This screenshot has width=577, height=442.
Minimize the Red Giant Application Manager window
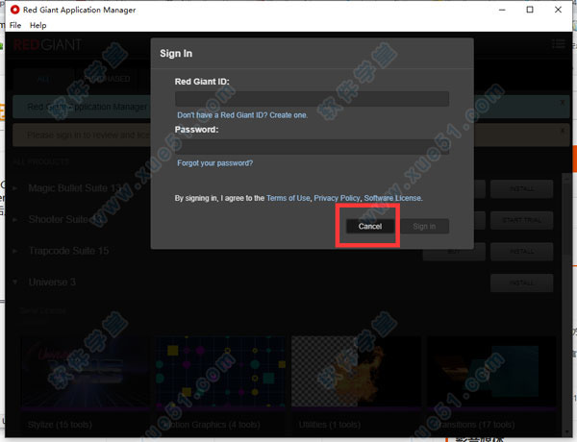point(502,10)
